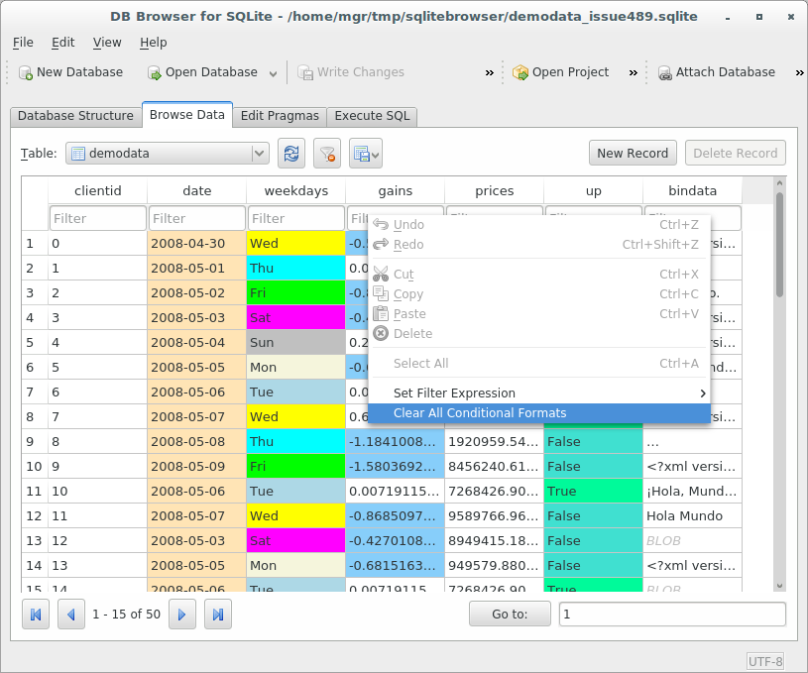Image resolution: width=808 pixels, height=673 pixels.
Task: Open the save table view icon menu
Action: point(366,154)
